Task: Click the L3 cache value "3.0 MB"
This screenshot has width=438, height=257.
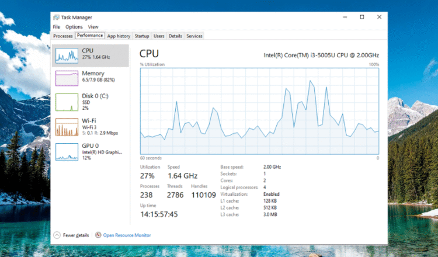Action: click(270, 214)
